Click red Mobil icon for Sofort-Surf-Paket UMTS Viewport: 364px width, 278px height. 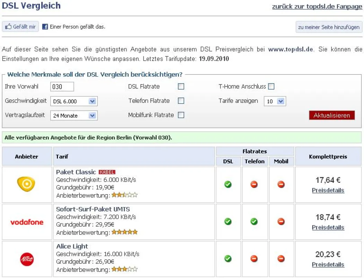(x=281, y=221)
